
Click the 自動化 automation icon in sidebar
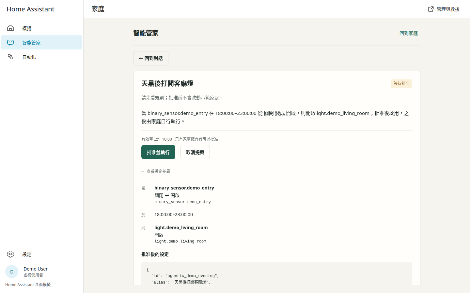(x=10, y=57)
